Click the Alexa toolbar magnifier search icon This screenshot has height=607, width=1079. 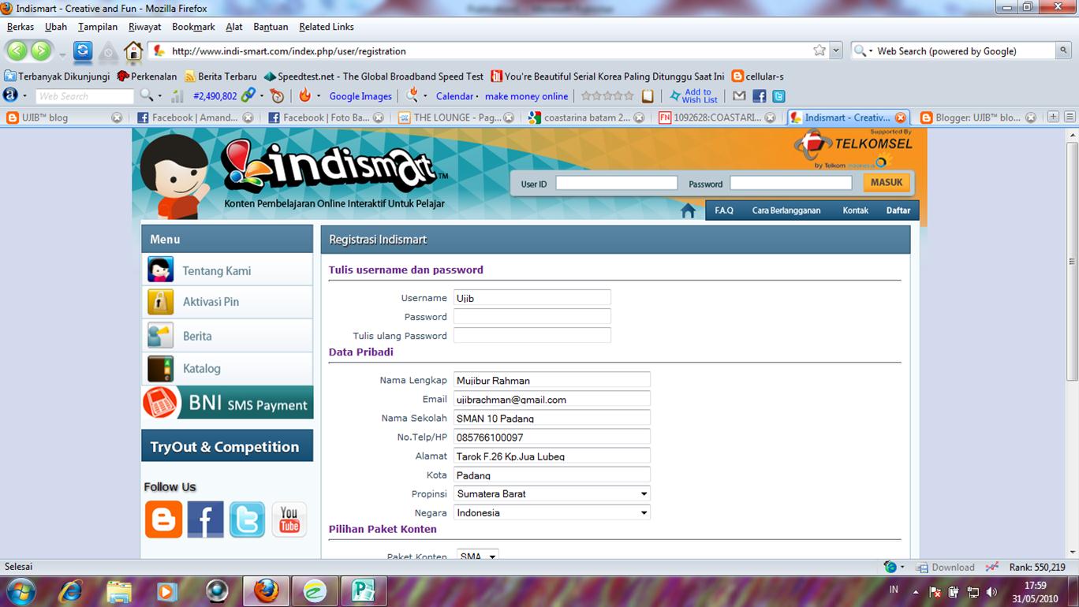[x=147, y=95]
